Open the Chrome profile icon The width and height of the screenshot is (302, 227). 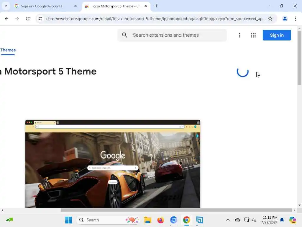click(285, 19)
